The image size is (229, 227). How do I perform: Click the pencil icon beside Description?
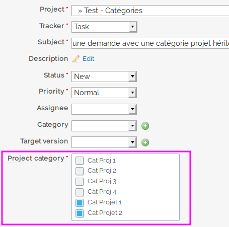[76, 59]
